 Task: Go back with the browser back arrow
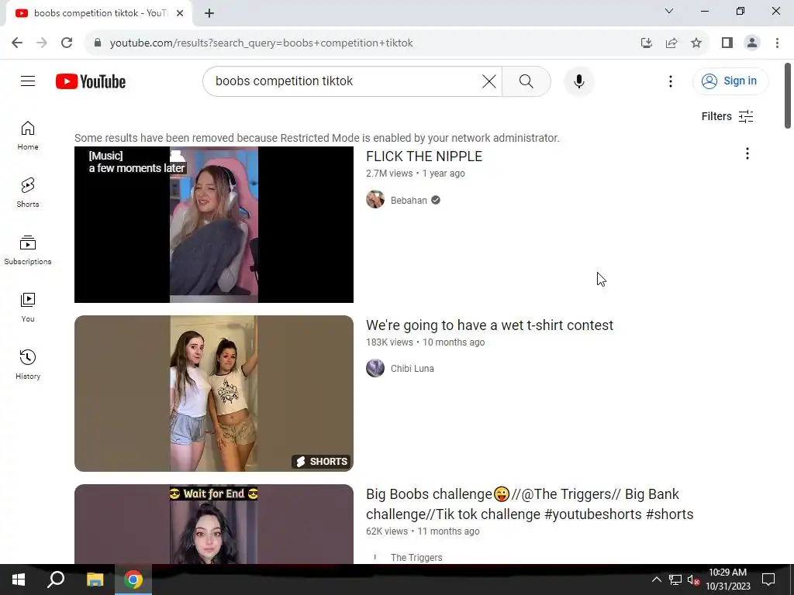pos(17,43)
